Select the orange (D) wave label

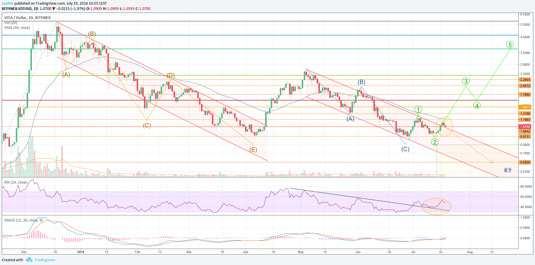point(171,75)
